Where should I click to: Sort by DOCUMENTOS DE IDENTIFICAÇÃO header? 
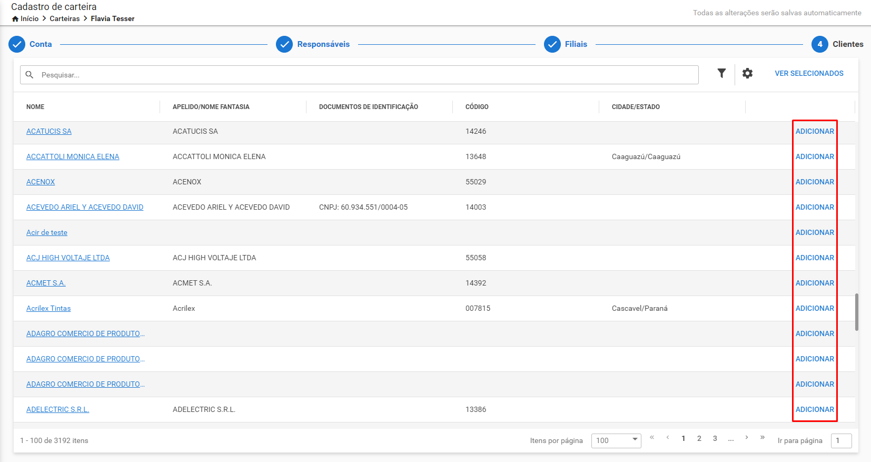click(x=369, y=107)
